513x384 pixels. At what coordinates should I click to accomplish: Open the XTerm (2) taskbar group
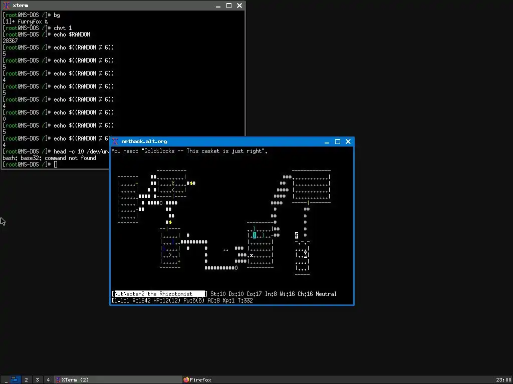tap(118, 380)
